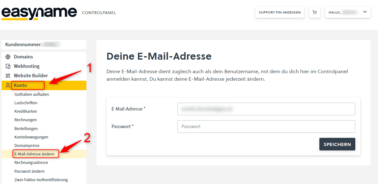Click the Website Builder ruler icon

coord(7,75)
